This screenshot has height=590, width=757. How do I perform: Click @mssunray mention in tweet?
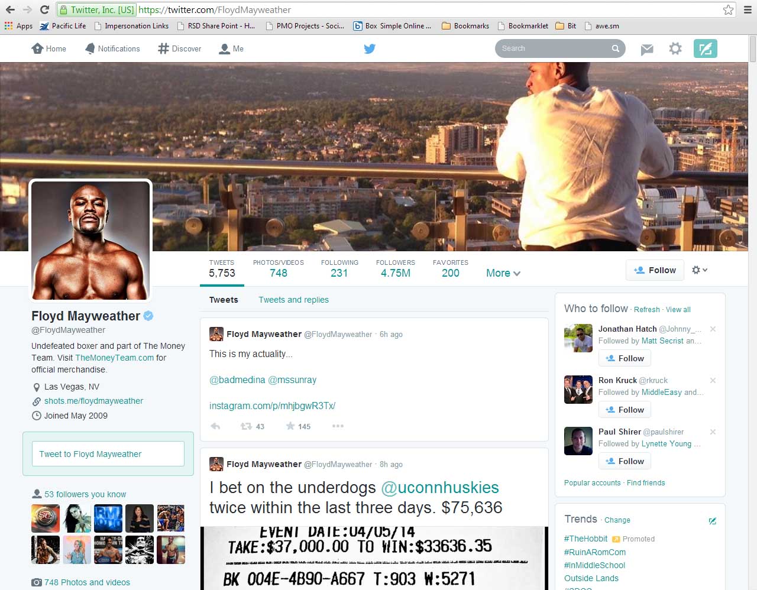pyautogui.click(x=292, y=380)
